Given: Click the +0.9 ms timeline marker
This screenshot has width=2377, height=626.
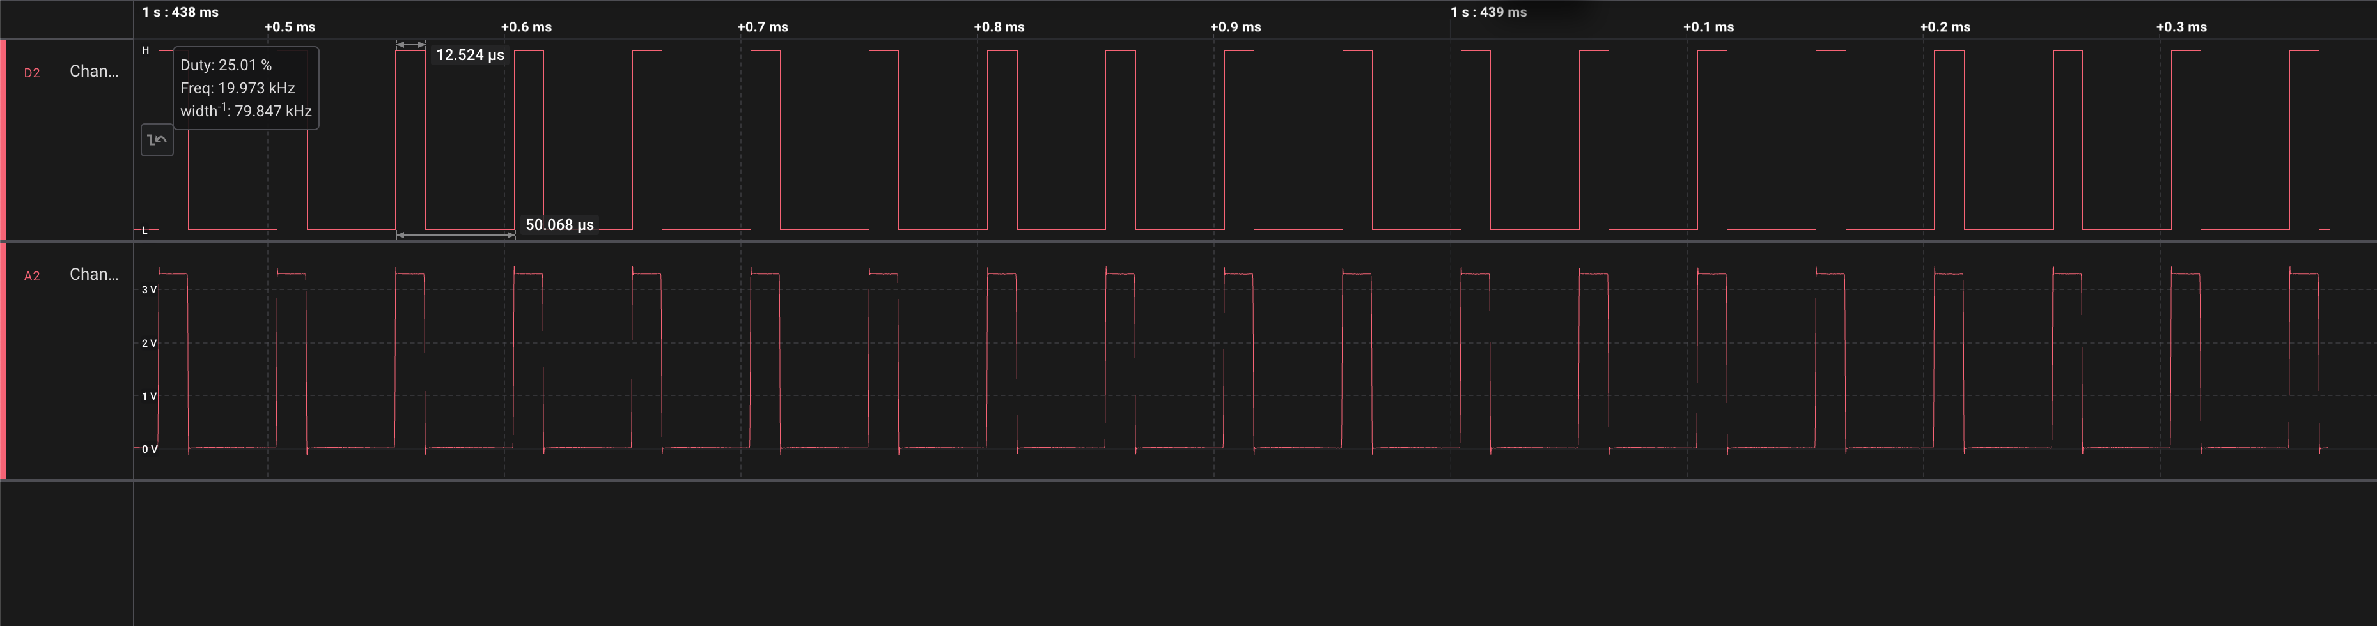Looking at the screenshot, I should pyautogui.click(x=1236, y=27).
